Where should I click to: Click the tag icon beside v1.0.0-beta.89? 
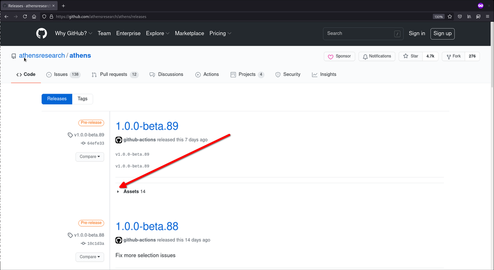tap(70, 135)
